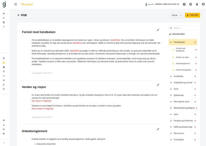The image size is (206, 146).
Task: Edit the Verdier og visjon section
Action: [158, 85]
